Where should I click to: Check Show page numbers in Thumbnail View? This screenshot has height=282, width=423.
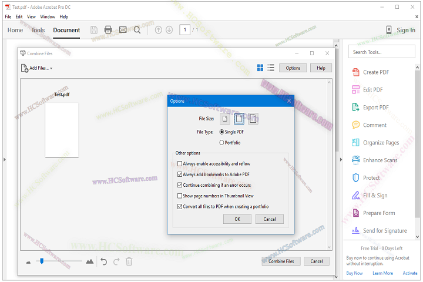pos(180,196)
